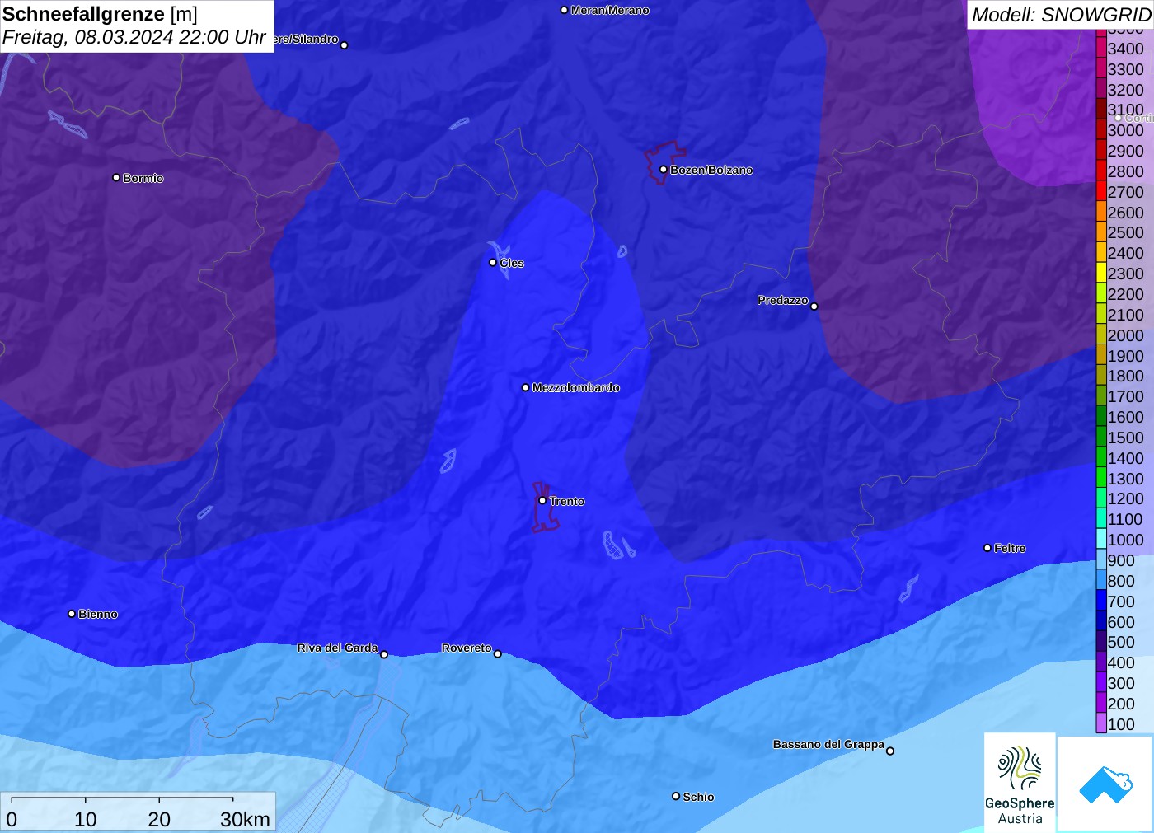The height and width of the screenshot is (833, 1154).
Task: Click the legend value 300
Action: point(1121,683)
